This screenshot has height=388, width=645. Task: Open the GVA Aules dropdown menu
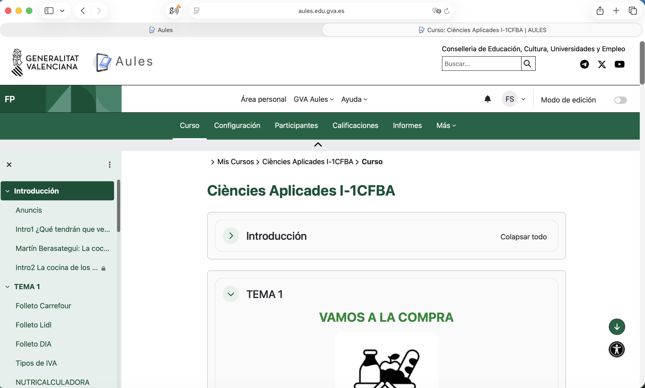click(x=313, y=99)
